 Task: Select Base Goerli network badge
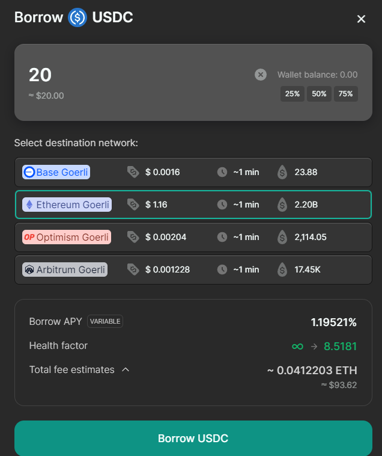[56, 172]
